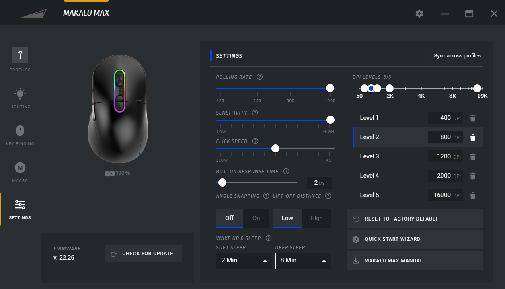This screenshot has height=289, width=505.
Task: Click the Sensitivity slider handle
Action: click(330, 120)
